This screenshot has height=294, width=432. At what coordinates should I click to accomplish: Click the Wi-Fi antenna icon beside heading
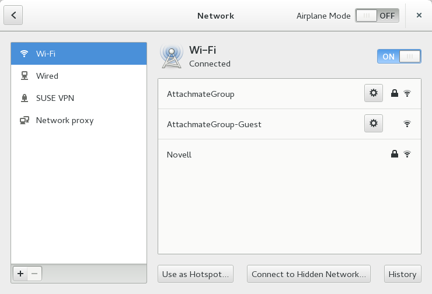pyautogui.click(x=171, y=56)
